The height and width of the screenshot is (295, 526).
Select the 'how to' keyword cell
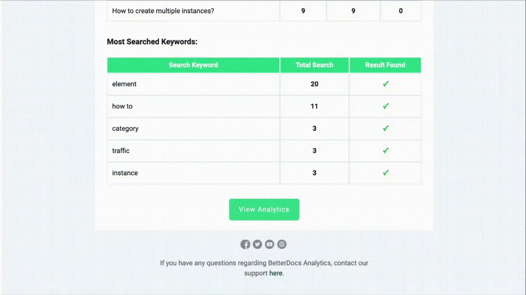point(193,106)
